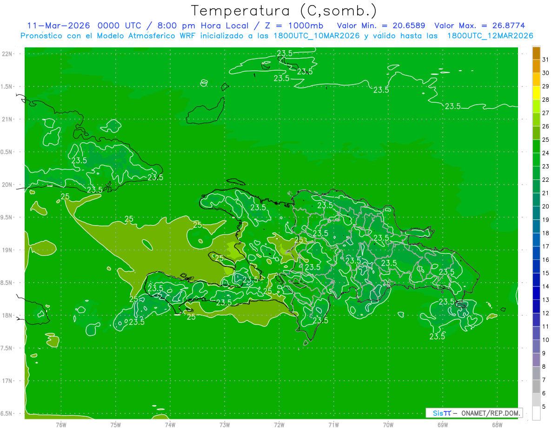Click the '76W' longitude label
The image size is (558, 431).
[61, 425]
